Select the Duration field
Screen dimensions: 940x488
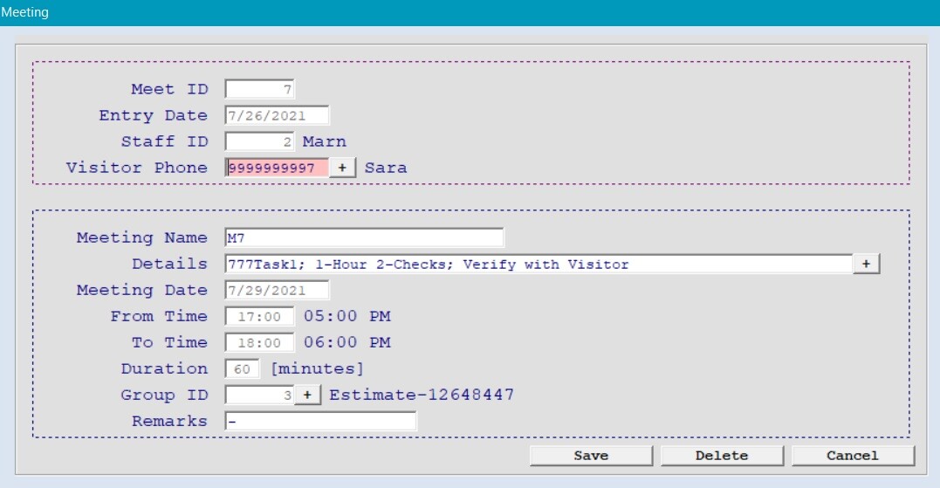point(242,368)
